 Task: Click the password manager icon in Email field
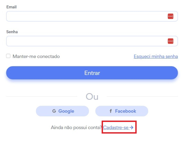click(170, 16)
